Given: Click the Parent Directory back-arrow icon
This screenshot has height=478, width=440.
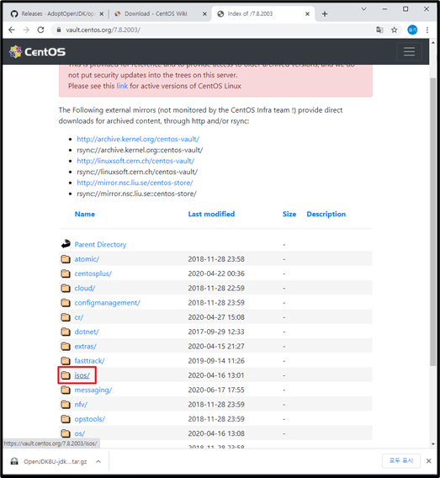Looking at the screenshot, I should tap(66, 244).
